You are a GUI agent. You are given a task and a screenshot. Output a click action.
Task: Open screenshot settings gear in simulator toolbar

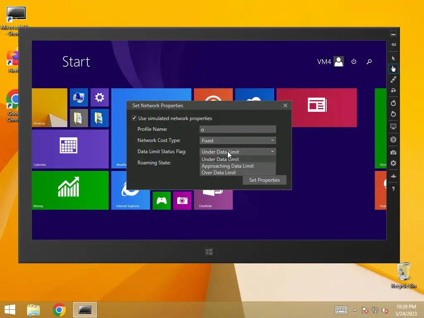point(393,163)
